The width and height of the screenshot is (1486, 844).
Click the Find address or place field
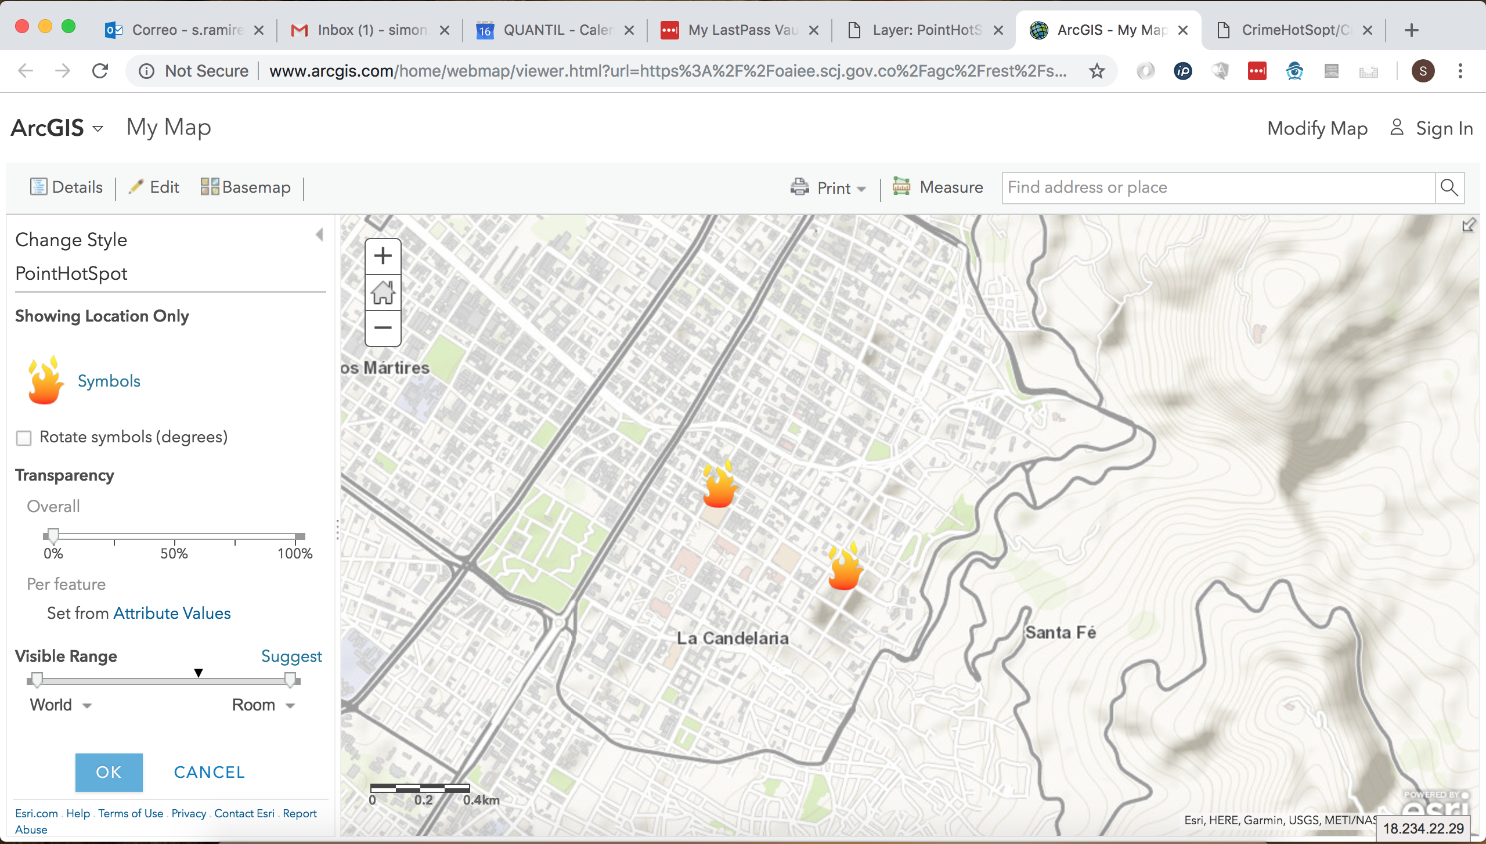[1218, 187]
